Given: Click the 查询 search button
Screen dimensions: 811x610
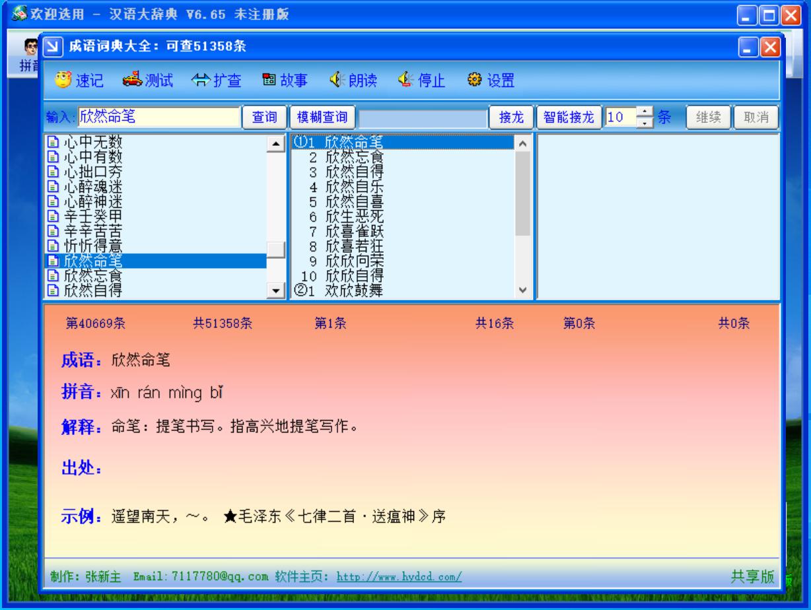Looking at the screenshot, I should tap(265, 118).
